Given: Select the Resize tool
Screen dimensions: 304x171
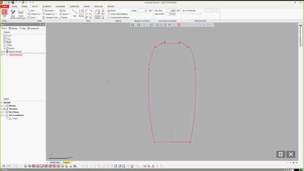Looking at the screenshot, I should point(81,13).
